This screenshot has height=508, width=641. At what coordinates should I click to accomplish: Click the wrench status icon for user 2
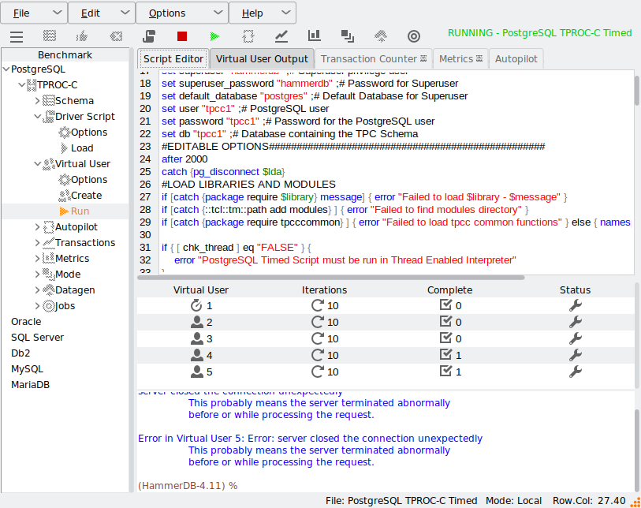click(x=576, y=322)
